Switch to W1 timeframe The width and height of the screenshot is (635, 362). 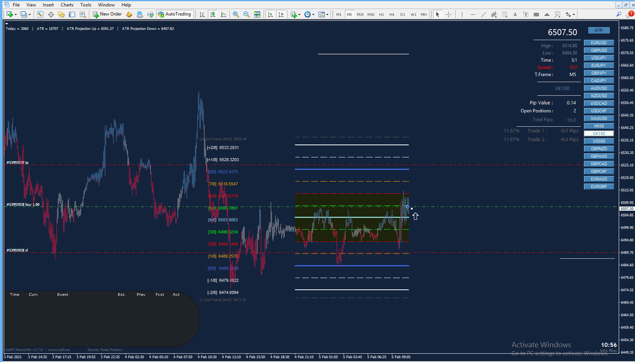[413, 14]
